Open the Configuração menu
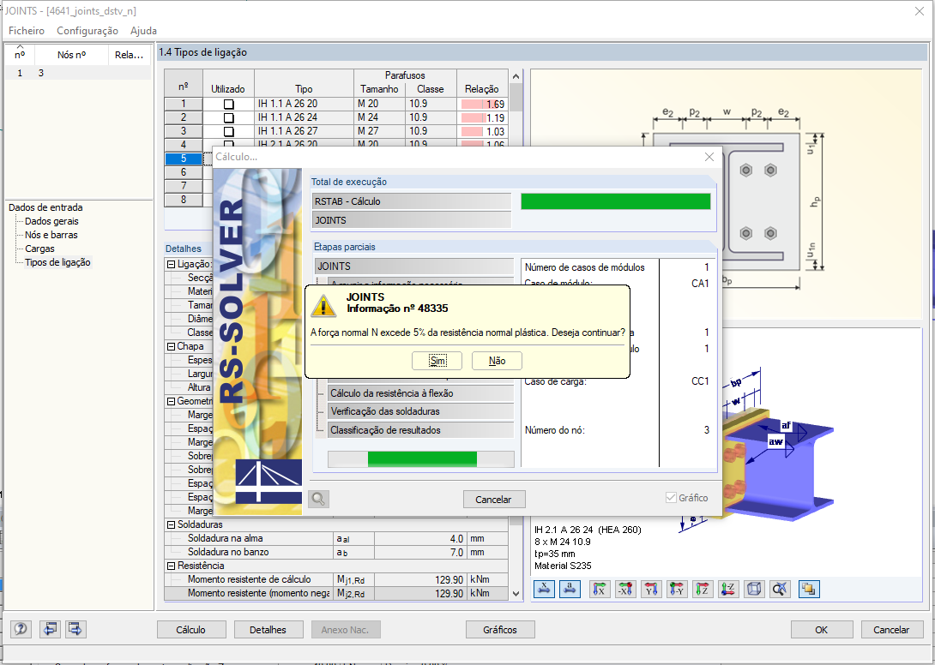Screen dimensions: 935x665 87,30
